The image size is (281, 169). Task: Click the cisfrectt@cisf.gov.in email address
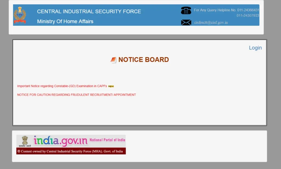(x=211, y=22)
